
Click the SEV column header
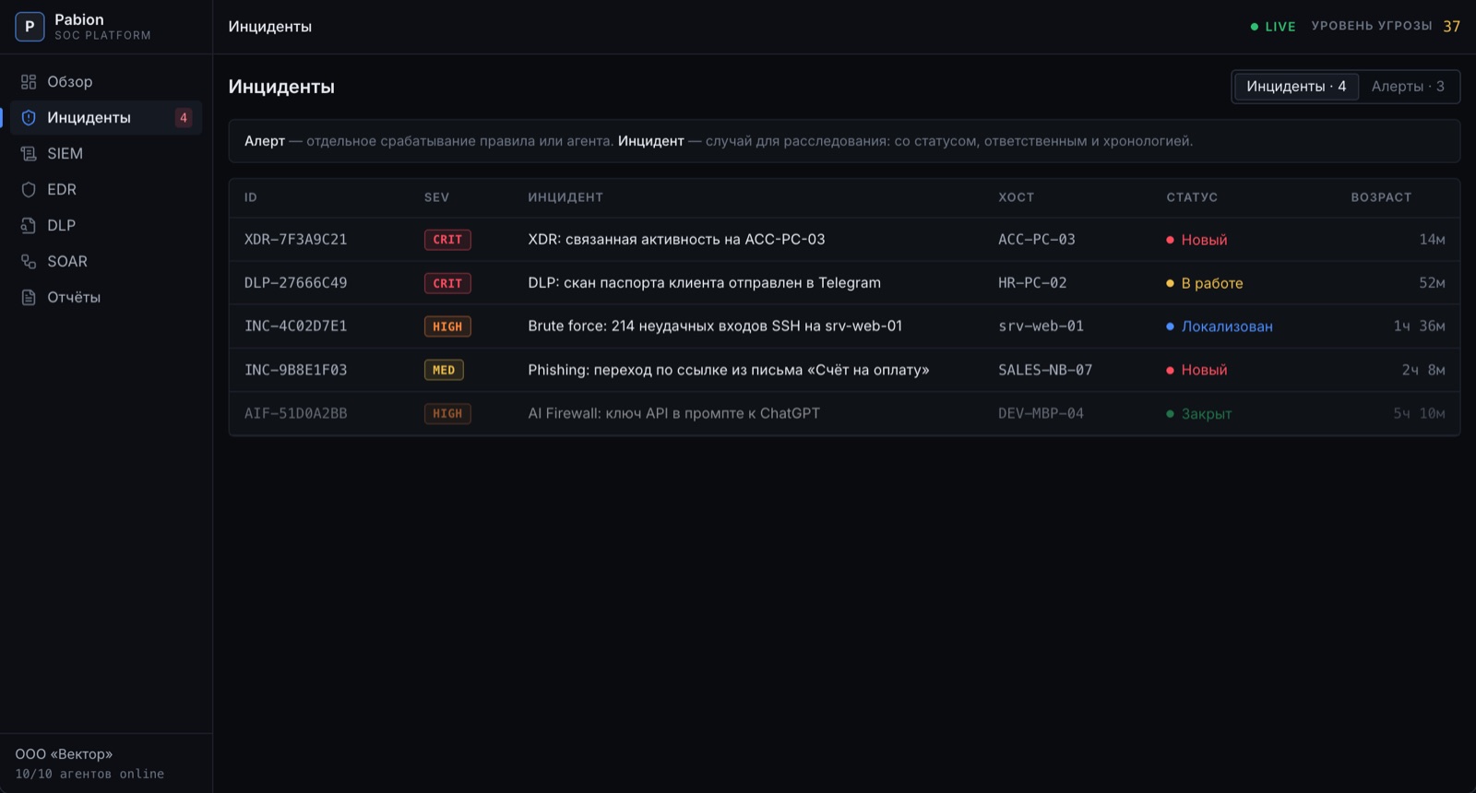click(x=436, y=197)
